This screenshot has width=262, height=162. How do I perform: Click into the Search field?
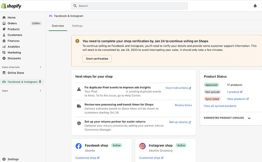(x=129, y=6)
